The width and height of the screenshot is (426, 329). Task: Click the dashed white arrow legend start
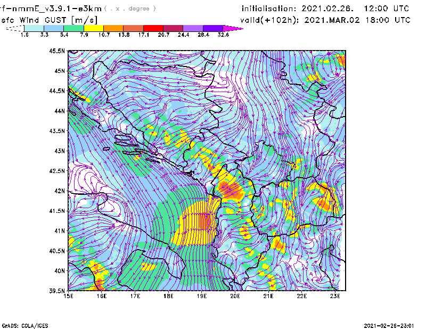15,28
